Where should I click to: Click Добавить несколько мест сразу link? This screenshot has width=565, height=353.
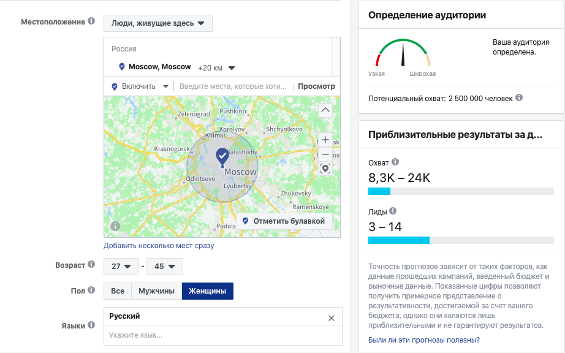point(159,246)
